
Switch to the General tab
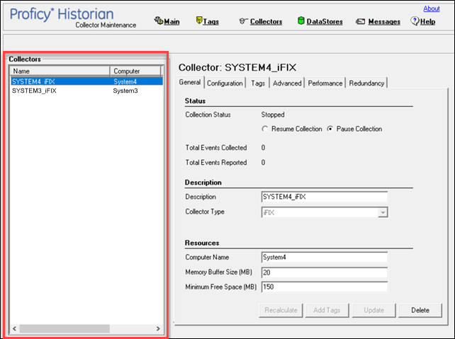pos(190,82)
